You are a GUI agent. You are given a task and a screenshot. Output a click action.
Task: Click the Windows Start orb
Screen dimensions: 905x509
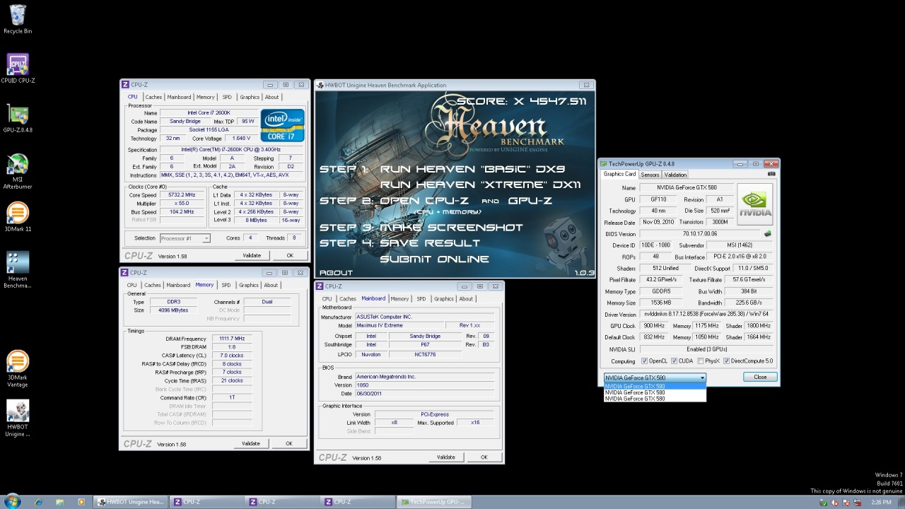pyautogui.click(x=13, y=502)
